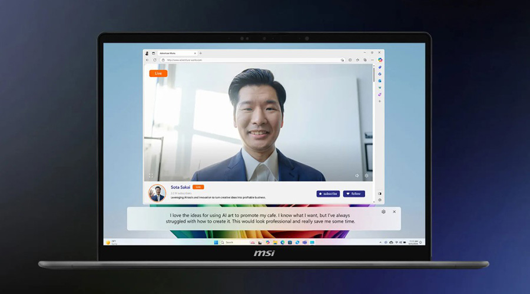Open the tab actions menu
This screenshot has height=294, width=530.
click(153, 53)
